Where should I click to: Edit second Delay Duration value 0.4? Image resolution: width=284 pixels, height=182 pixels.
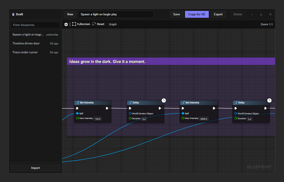click(250, 119)
